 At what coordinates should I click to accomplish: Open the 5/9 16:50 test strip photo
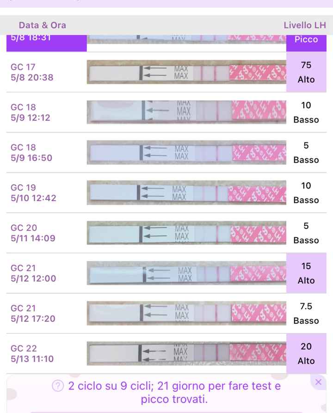(x=186, y=153)
